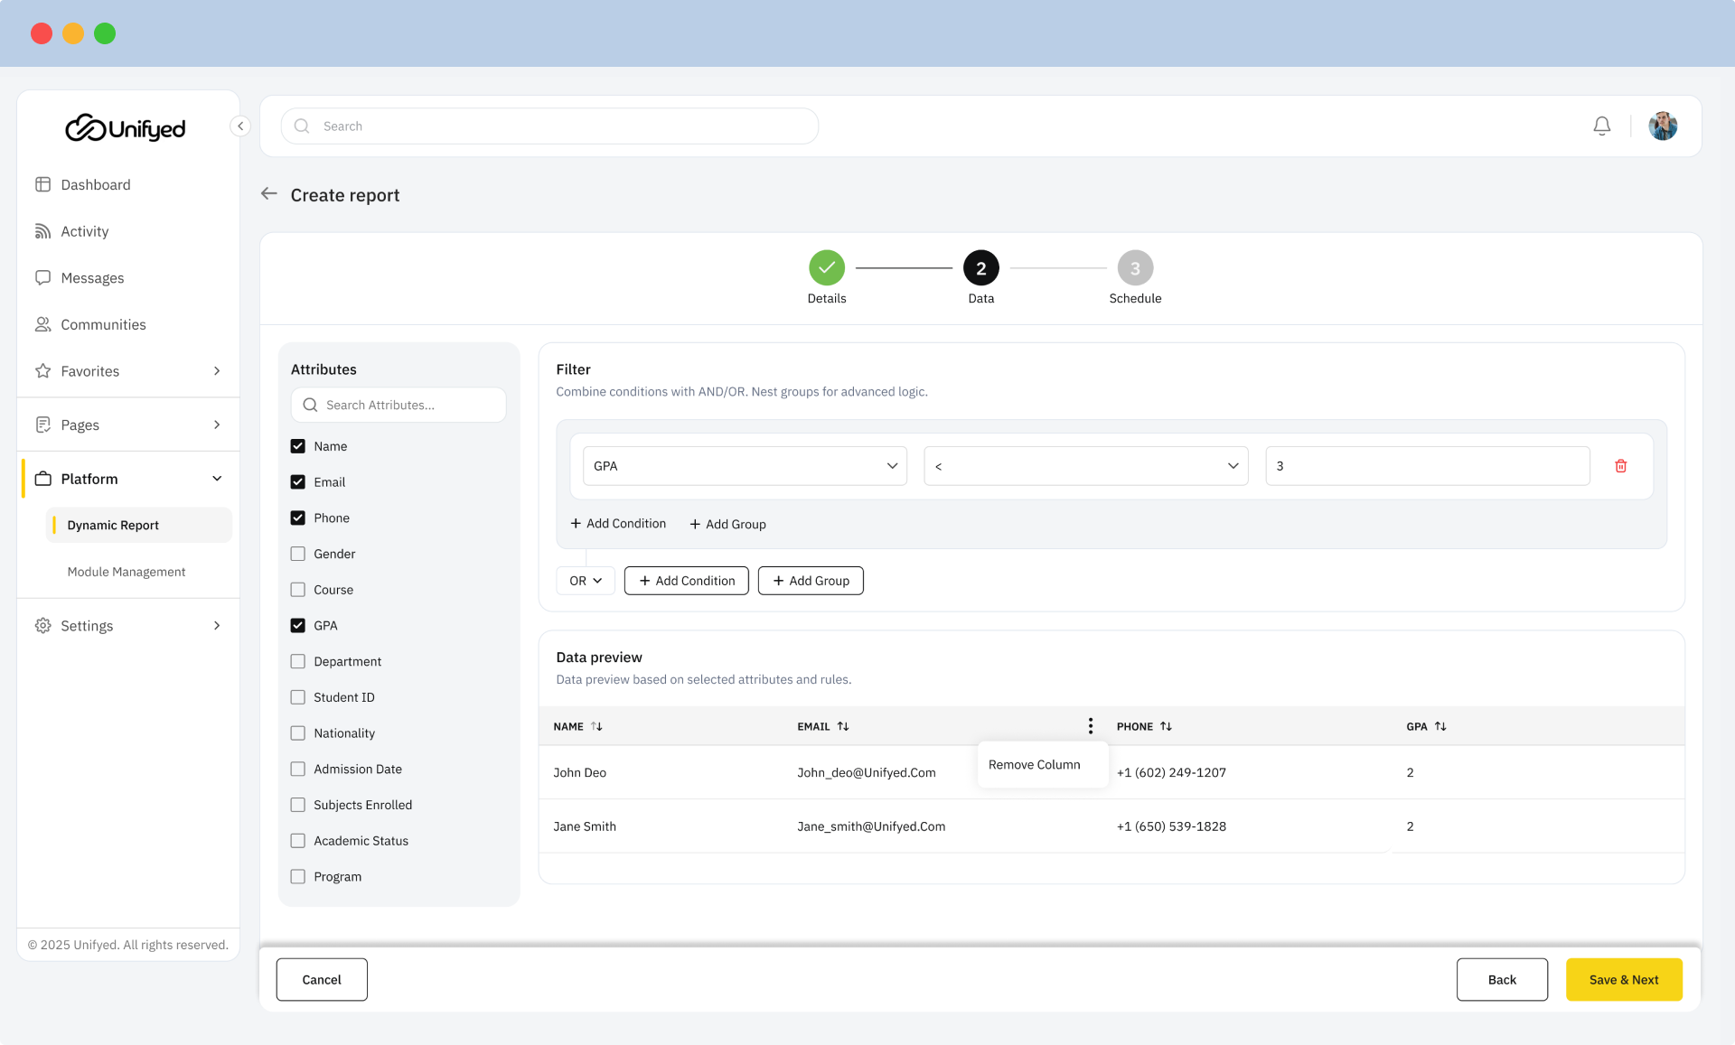Check the Program attribute
Screen dimensions: 1735x1045
pos(298,877)
